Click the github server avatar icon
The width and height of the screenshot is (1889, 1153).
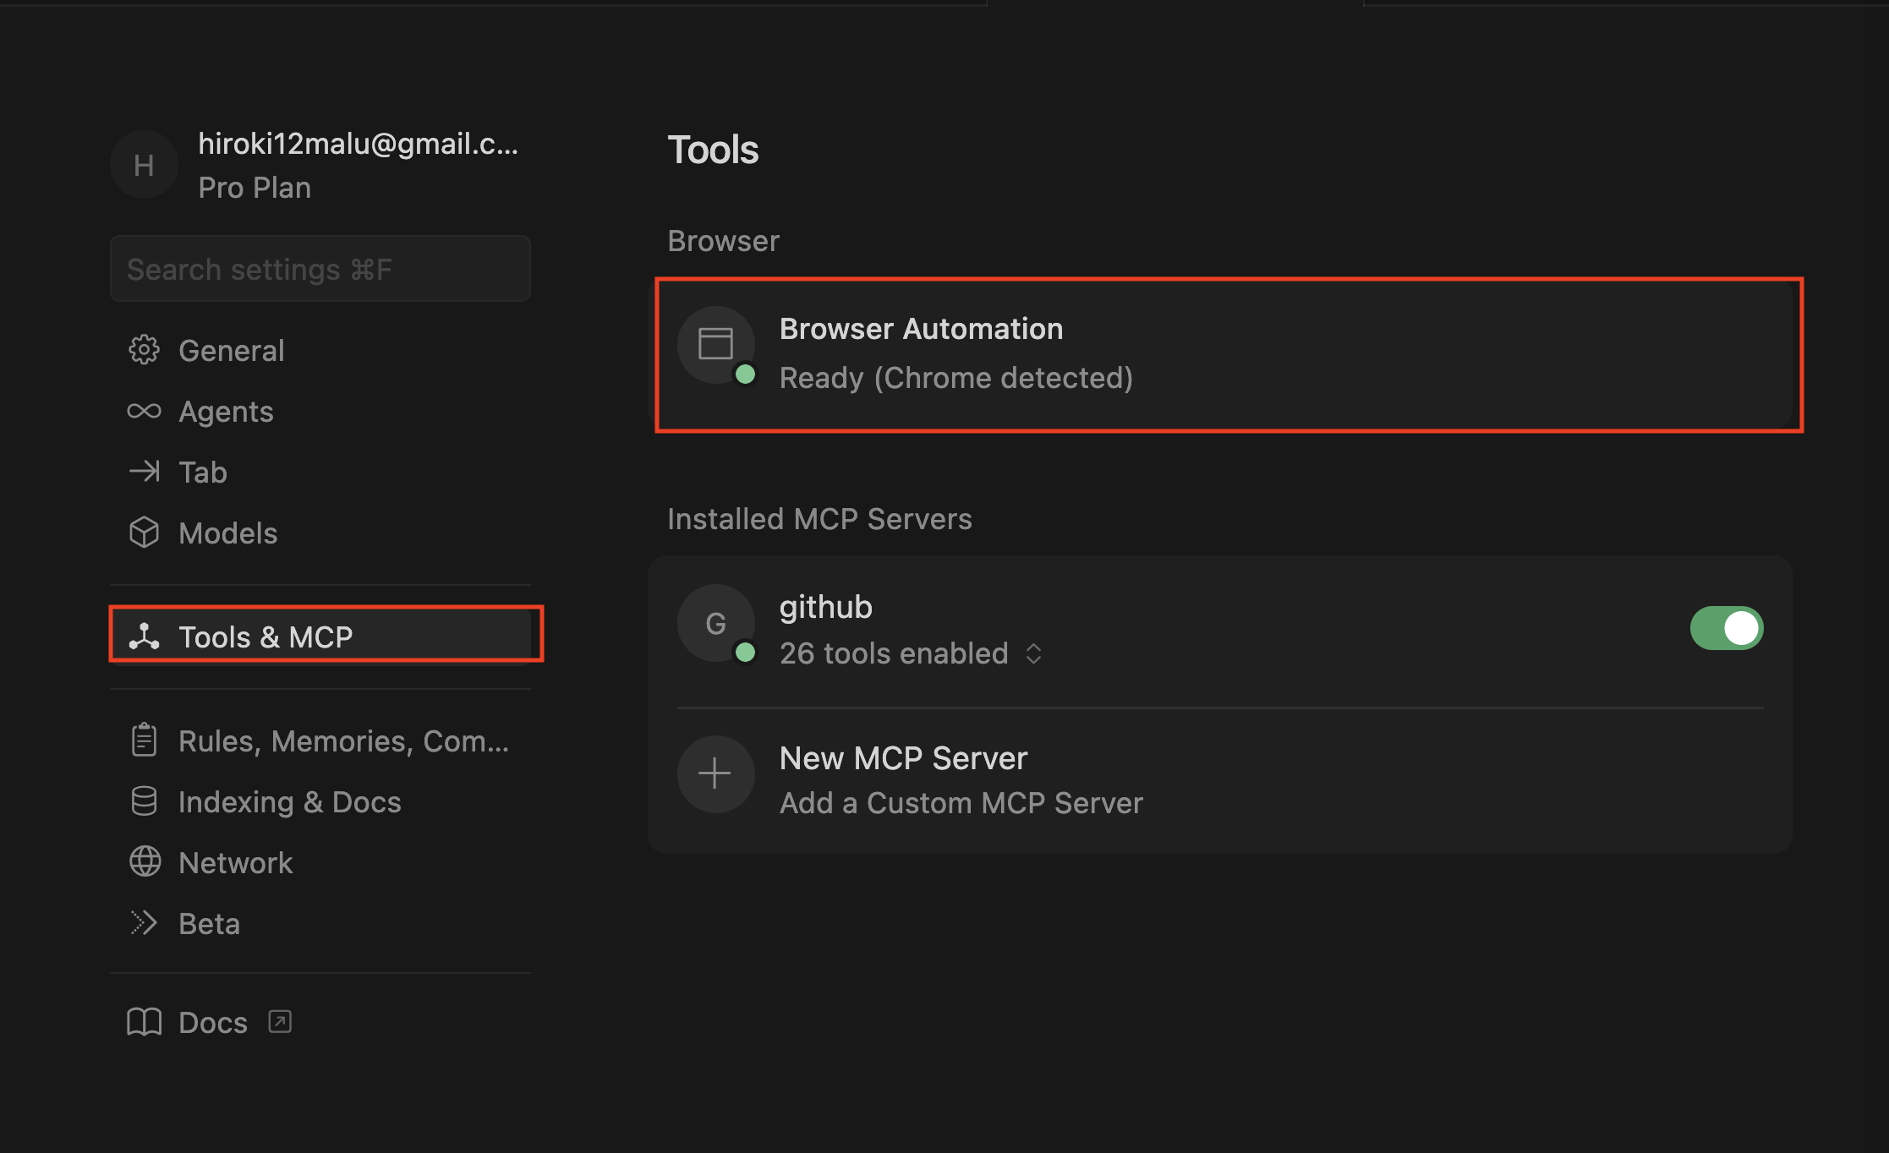[715, 623]
